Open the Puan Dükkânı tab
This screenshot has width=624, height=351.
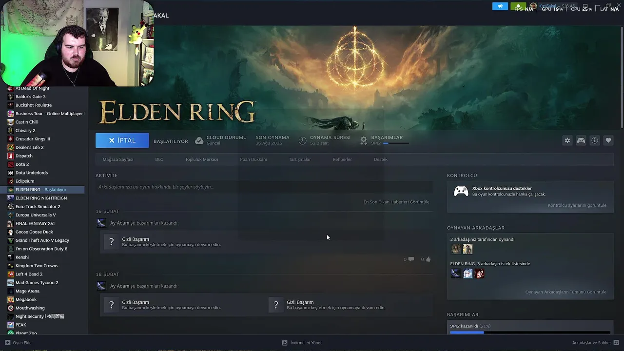253,159
